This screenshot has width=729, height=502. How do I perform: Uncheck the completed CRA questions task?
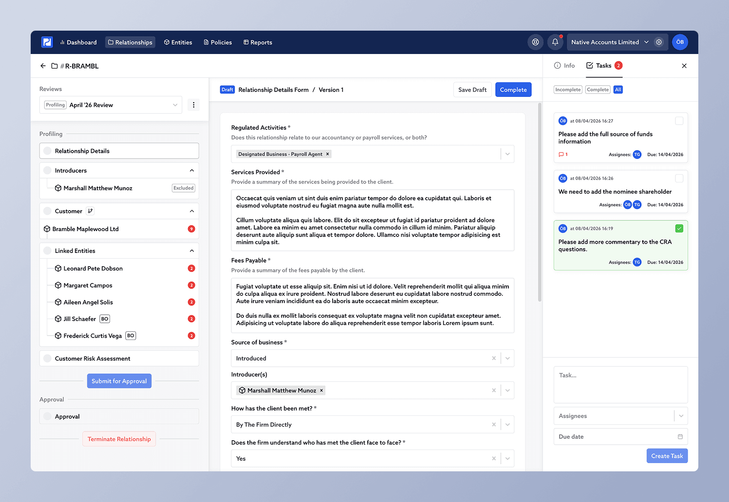coord(679,229)
